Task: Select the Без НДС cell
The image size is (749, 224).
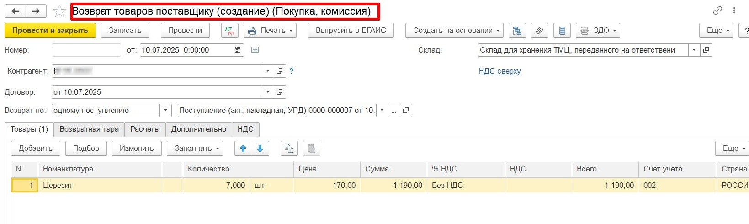Action: coord(466,186)
